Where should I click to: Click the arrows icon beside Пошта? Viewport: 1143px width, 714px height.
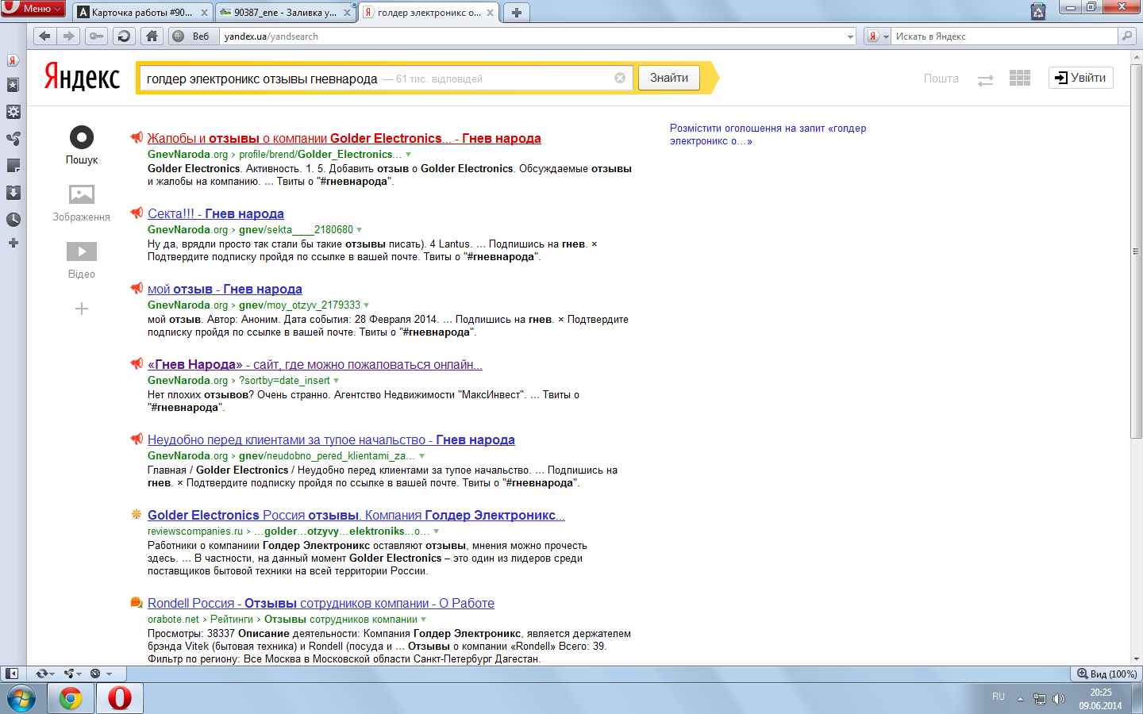coord(985,80)
